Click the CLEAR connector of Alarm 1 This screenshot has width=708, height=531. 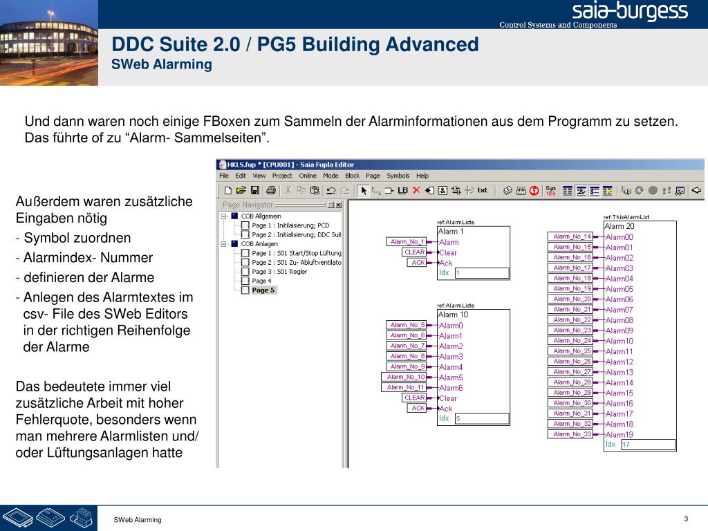point(415,252)
